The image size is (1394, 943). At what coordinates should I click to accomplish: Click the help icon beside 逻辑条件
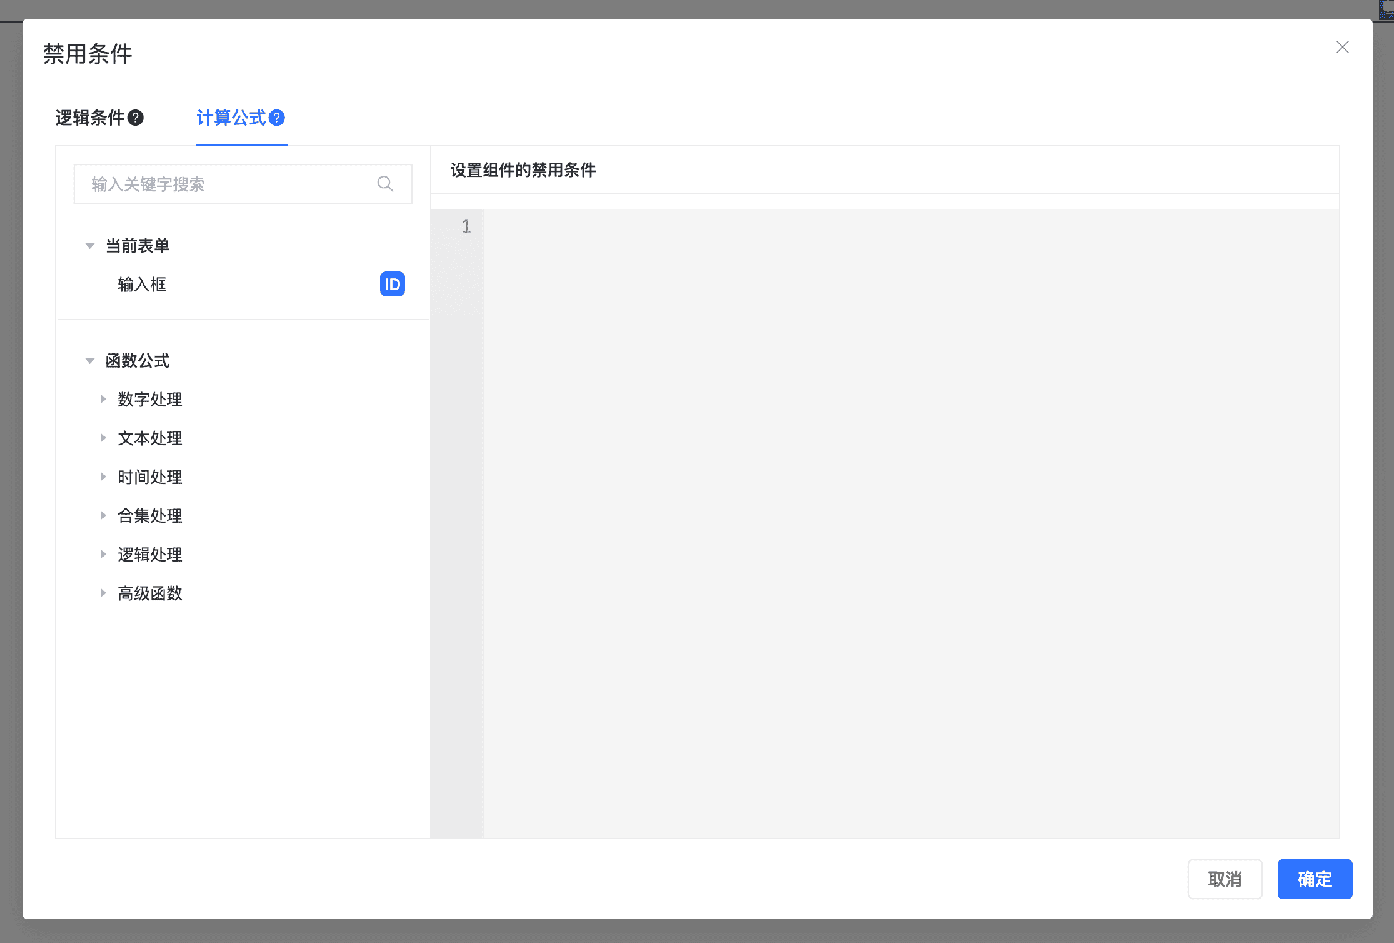136,118
